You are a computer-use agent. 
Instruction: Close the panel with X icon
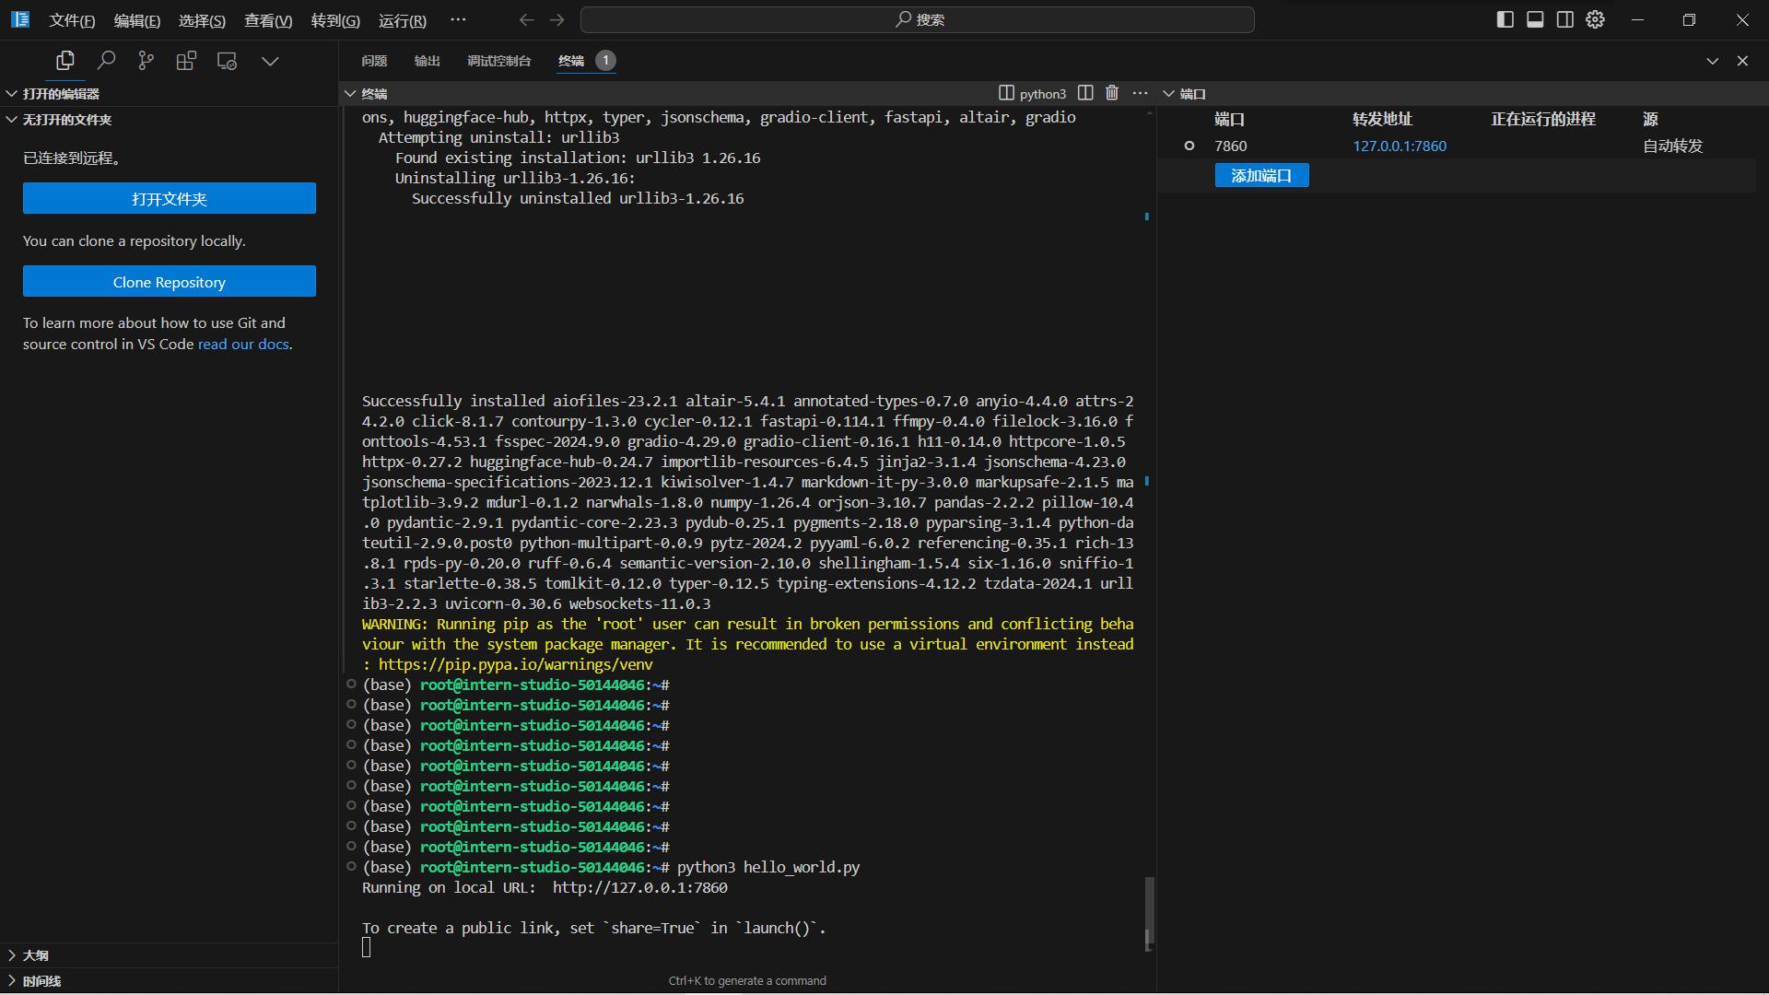pyautogui.click(x=1742, y=61)
